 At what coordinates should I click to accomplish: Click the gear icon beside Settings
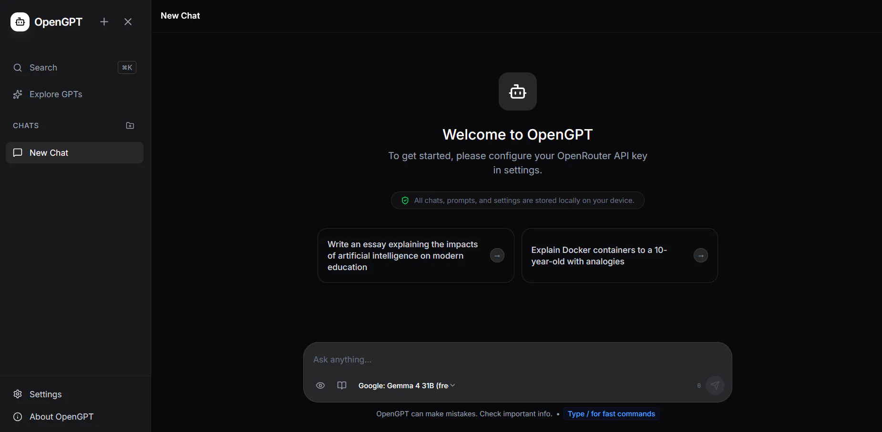(18, 394)
